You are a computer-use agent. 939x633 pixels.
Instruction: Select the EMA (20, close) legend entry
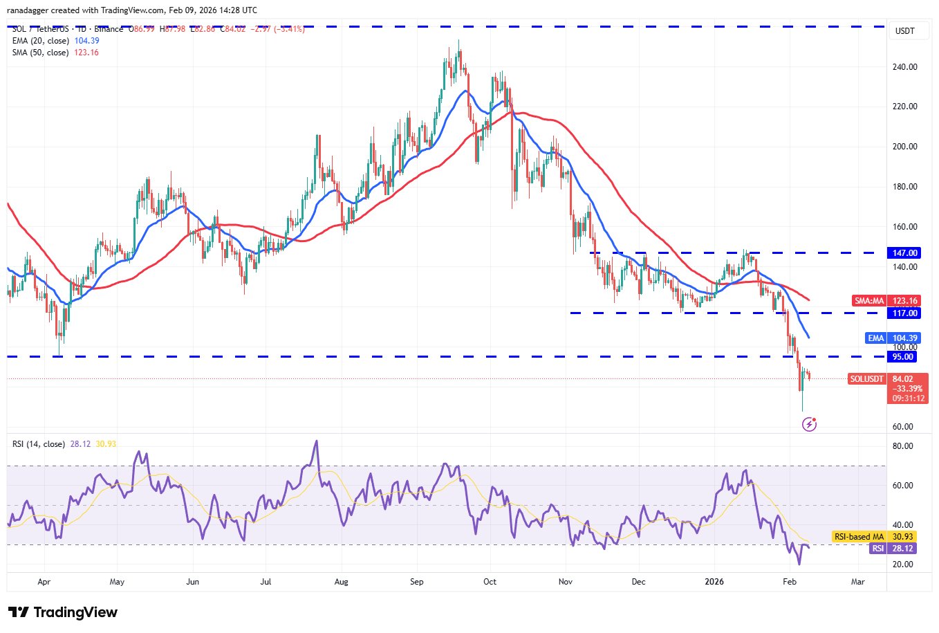[40, 41]
